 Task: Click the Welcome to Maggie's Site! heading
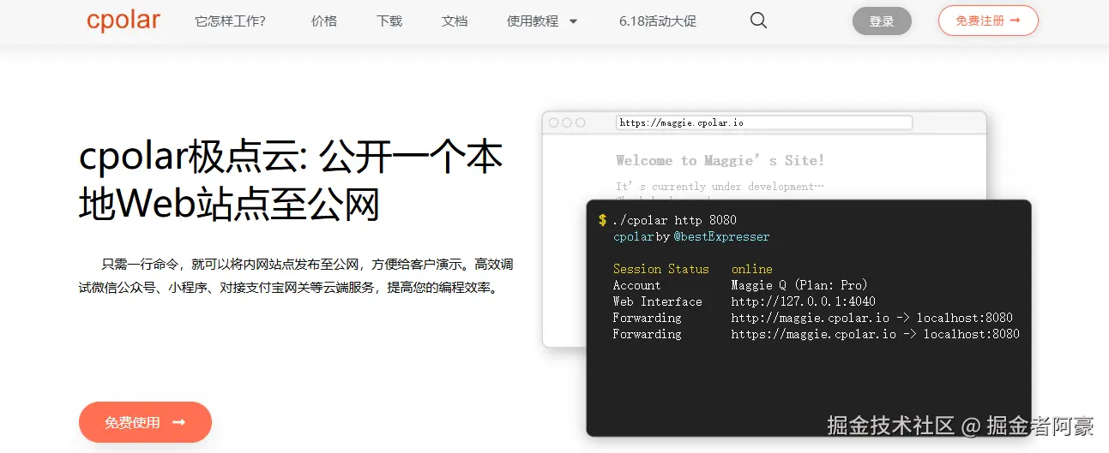[x=720, y=160]
